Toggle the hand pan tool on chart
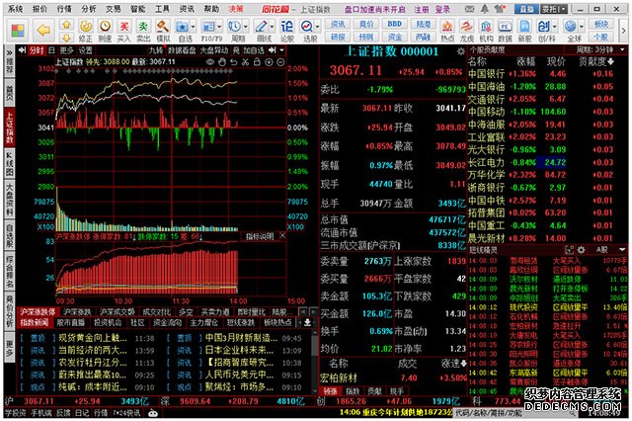 [x=222, y=62]
